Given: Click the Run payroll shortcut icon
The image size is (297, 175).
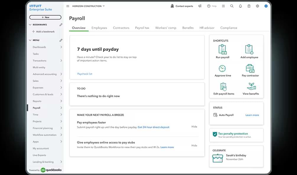Looking at the screenshot, I should [222, 49].
